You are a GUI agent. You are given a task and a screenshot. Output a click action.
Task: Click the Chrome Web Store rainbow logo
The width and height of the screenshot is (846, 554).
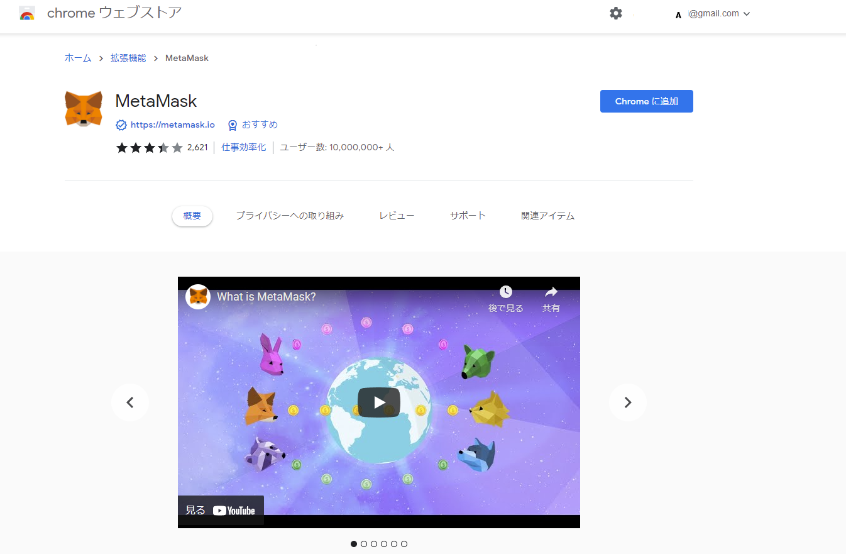tap(27, 14)
